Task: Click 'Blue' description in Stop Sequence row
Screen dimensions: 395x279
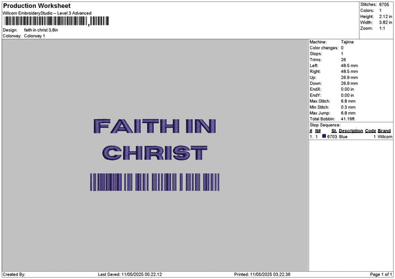Action: [x=343, y=137]
